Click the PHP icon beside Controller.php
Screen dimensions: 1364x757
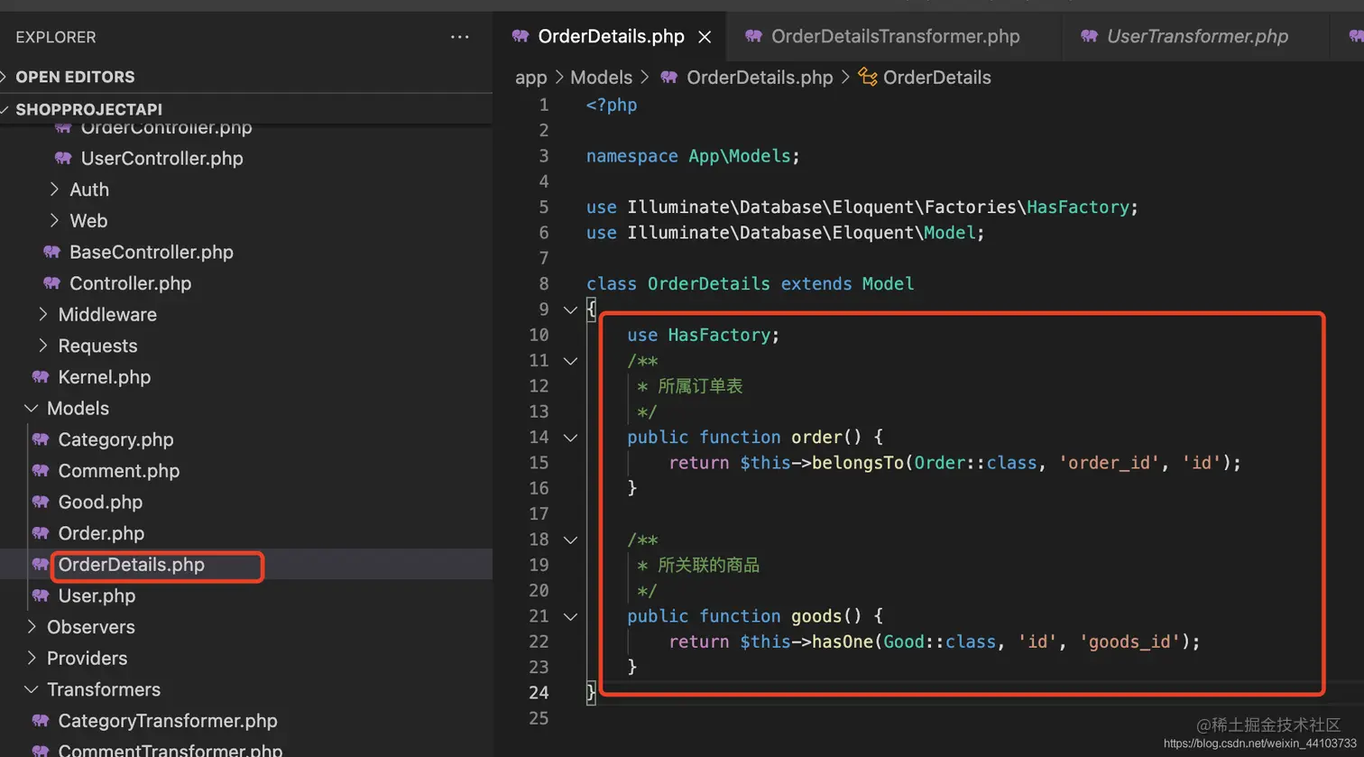pos(51,283)
